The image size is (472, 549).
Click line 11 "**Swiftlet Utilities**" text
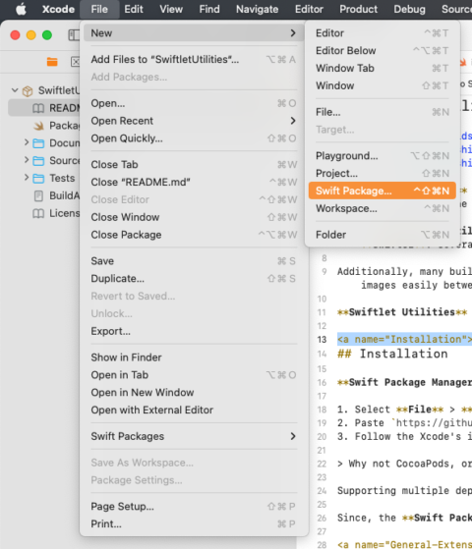point(402,312)
